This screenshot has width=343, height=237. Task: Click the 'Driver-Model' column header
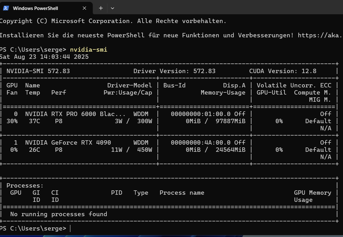(129, 85)
